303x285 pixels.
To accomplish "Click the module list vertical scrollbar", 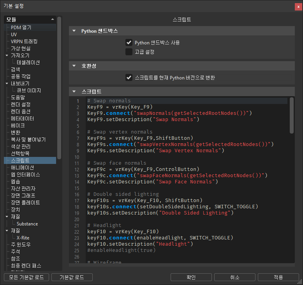I will (x=59, y=88).
